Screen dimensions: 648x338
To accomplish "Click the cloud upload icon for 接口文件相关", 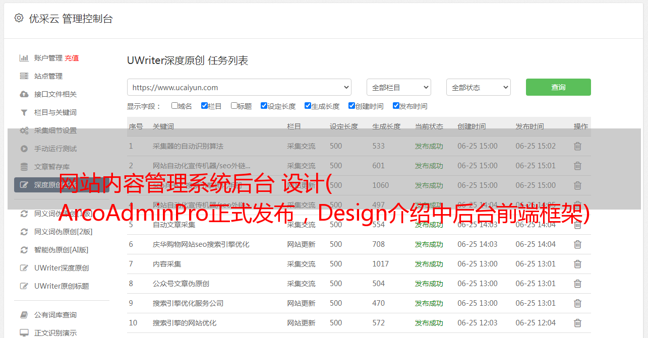I will click(24, 94).
